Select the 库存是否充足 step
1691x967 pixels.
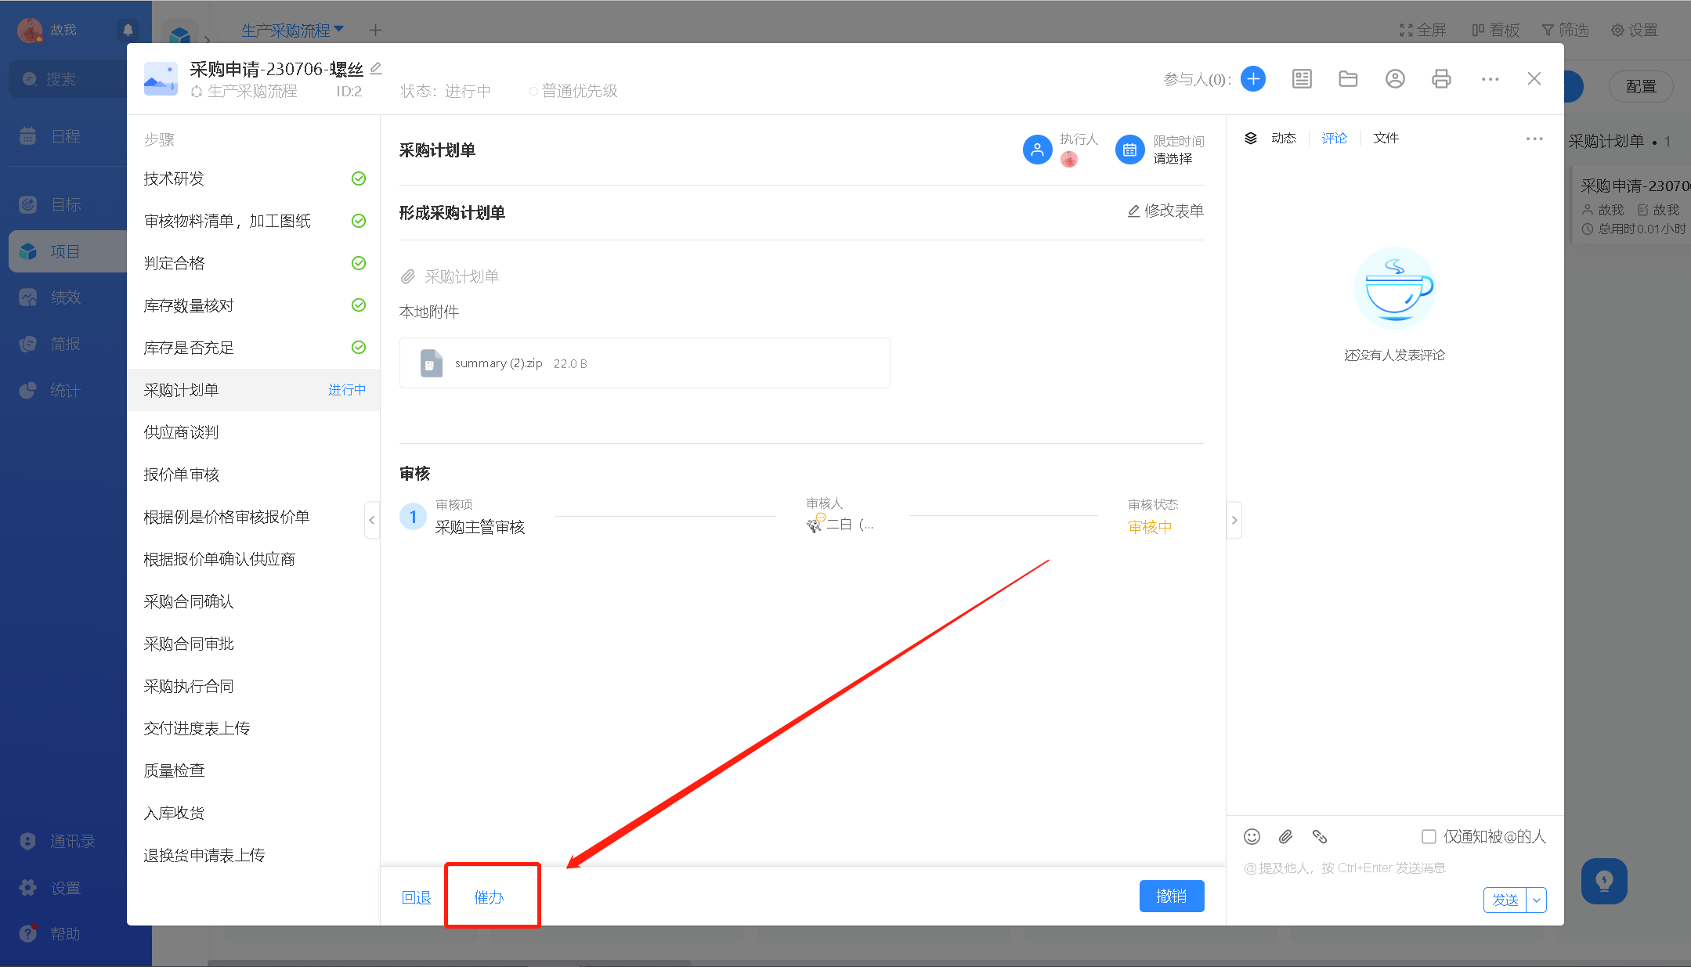click(253, 348)
